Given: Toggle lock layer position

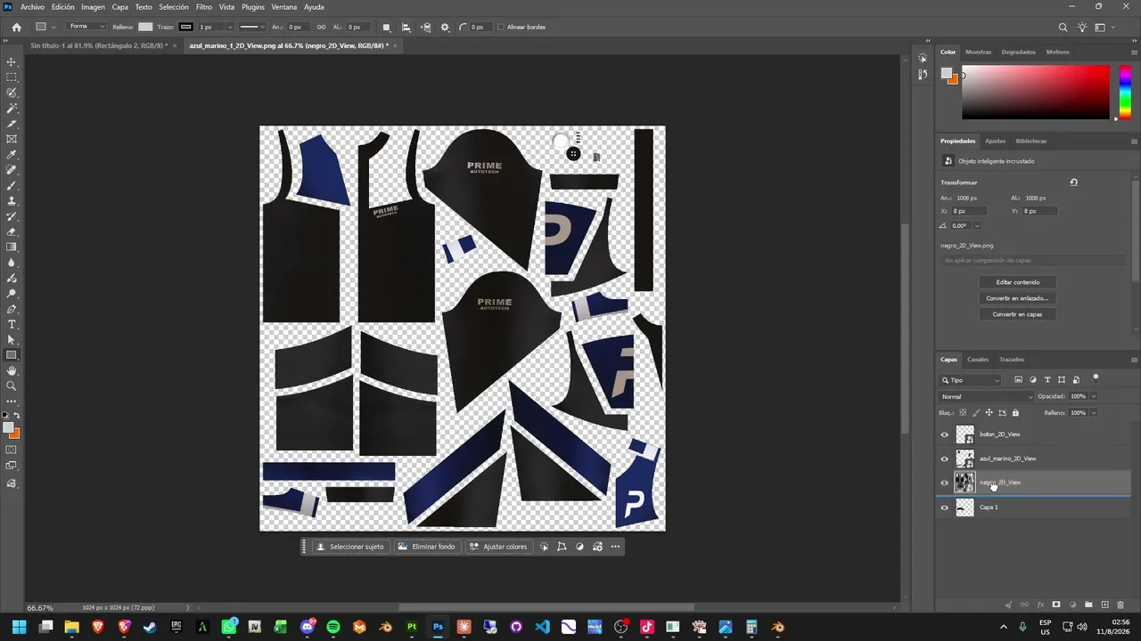Looking at the screenshot, I should (989, 413).
